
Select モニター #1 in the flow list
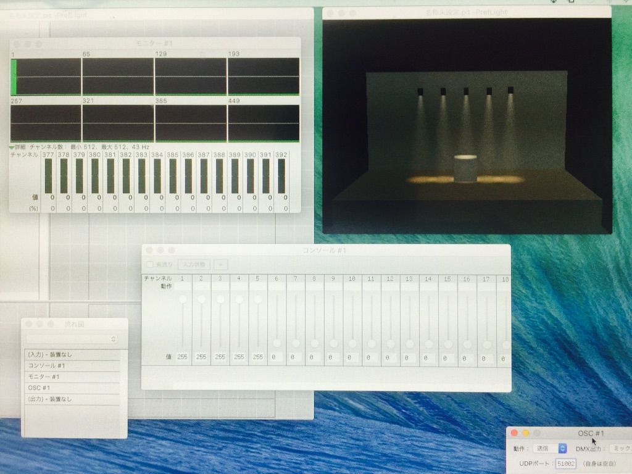[72, 377]
